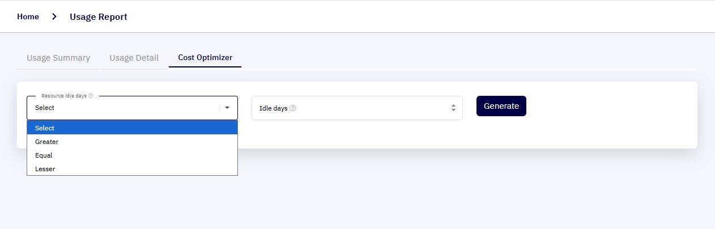Click the help icon next to Idle days
715x229 pixels.
(x=293, y=108)
